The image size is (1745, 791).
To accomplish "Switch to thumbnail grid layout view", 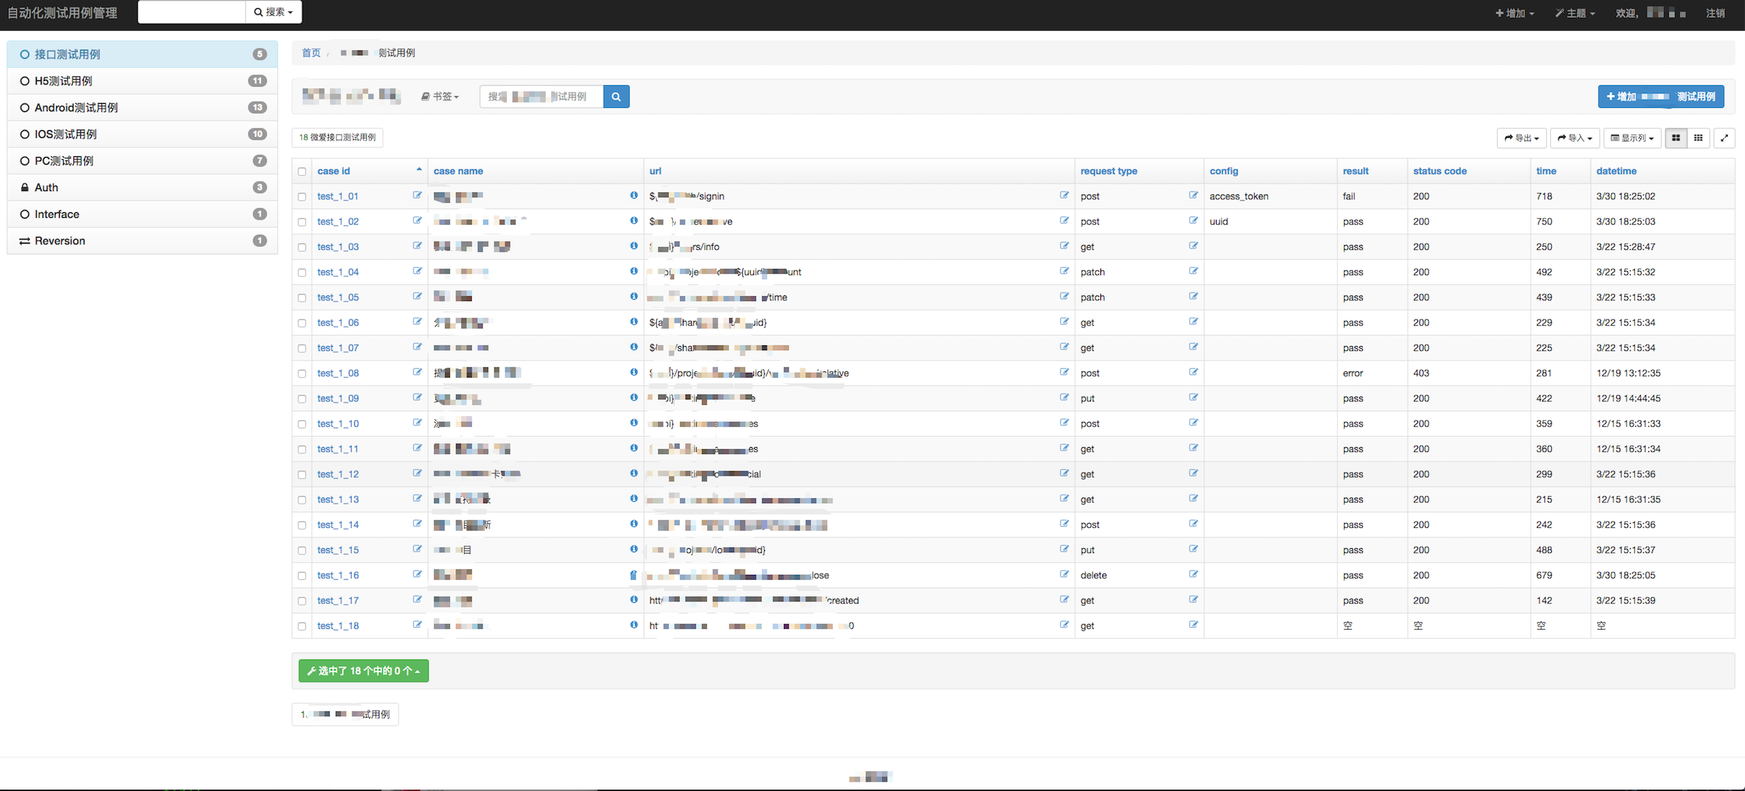I will click(x=1676, y=138).
